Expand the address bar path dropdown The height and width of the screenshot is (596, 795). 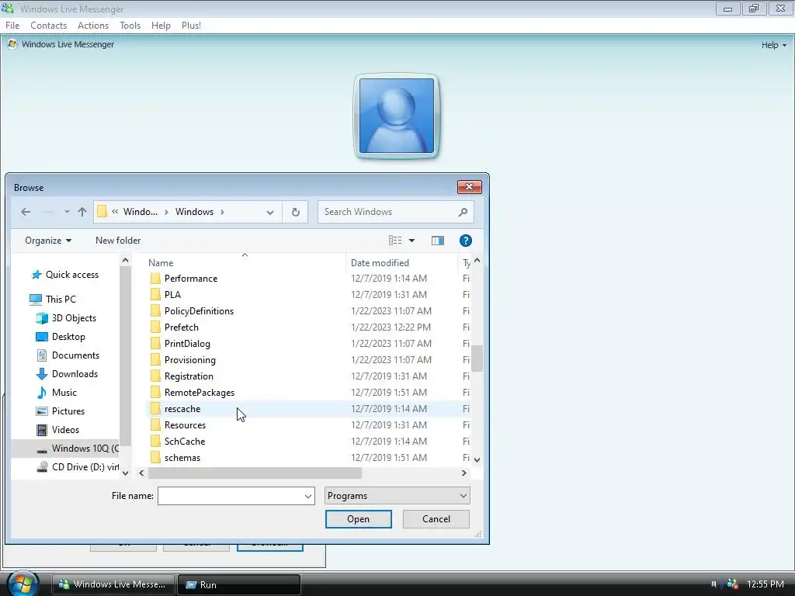click(270, 213)
